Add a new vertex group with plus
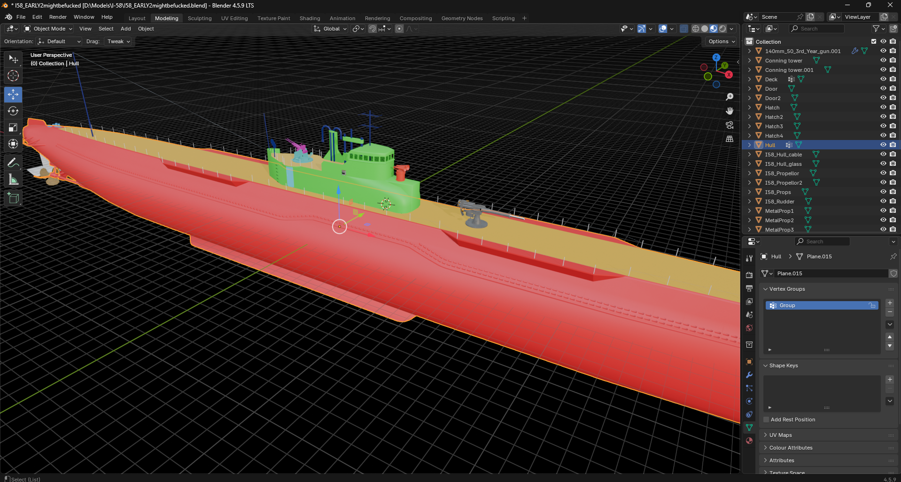The image size is (901, 482). 890,303
